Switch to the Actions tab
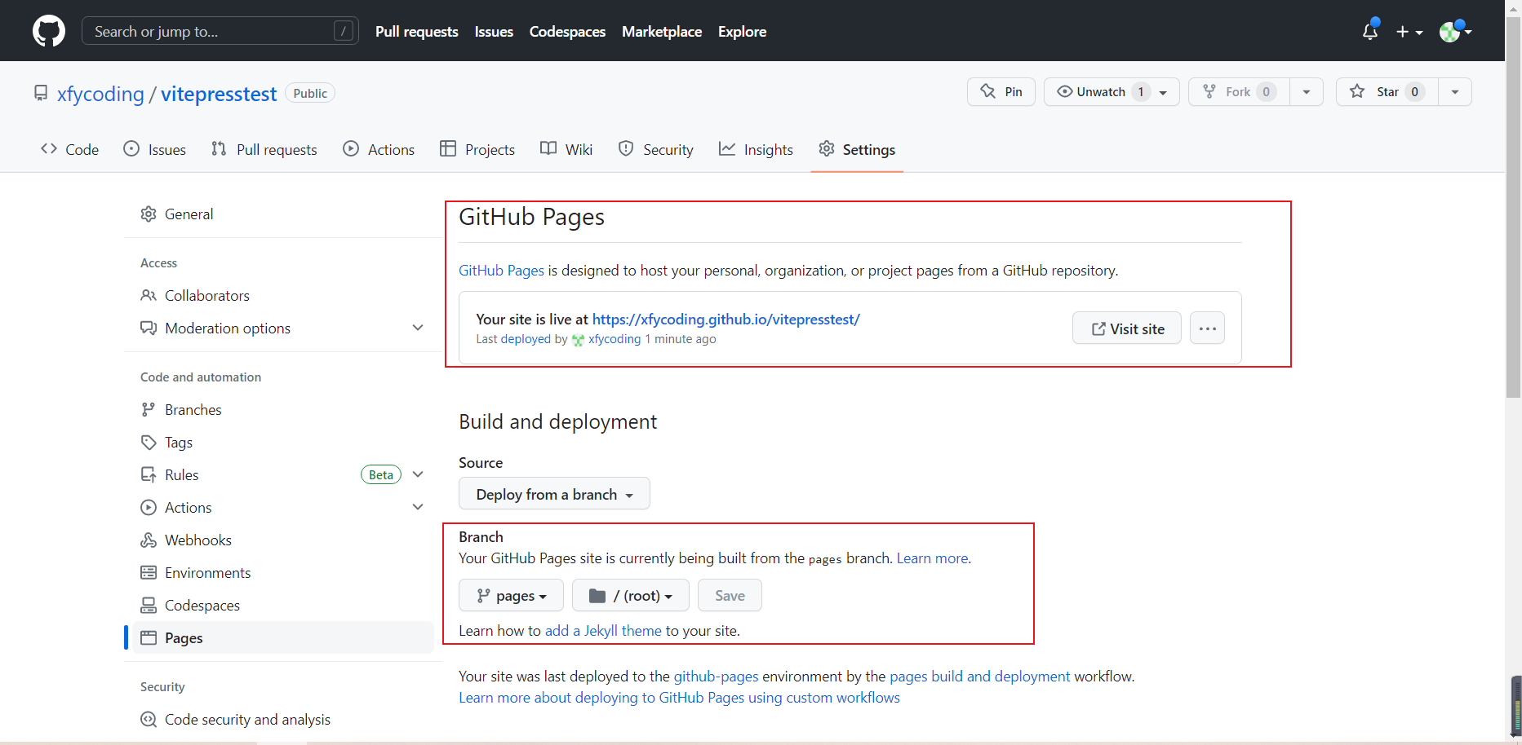This screenshot has width=1522, height=745. pyautogui.click(x=379, y=149)
